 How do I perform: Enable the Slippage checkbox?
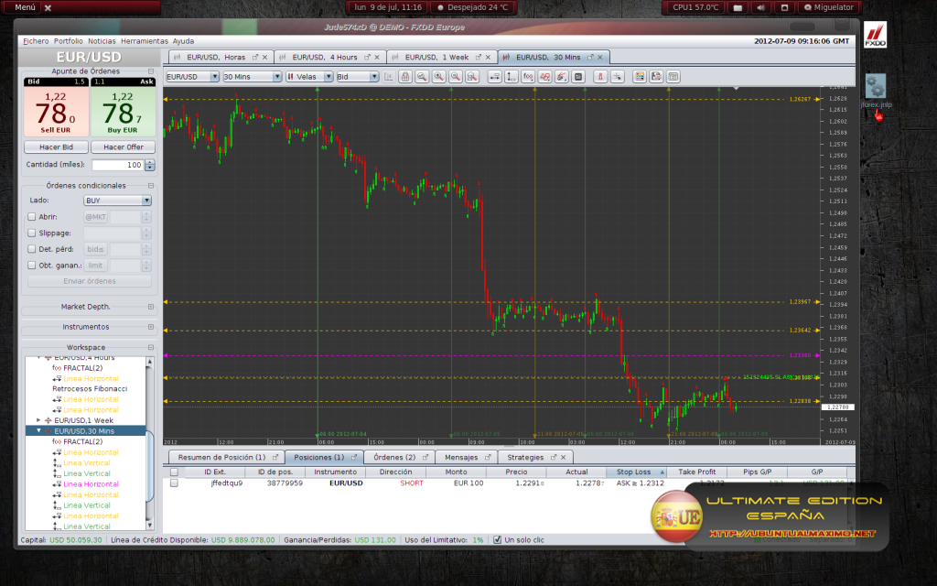[32, 233]
